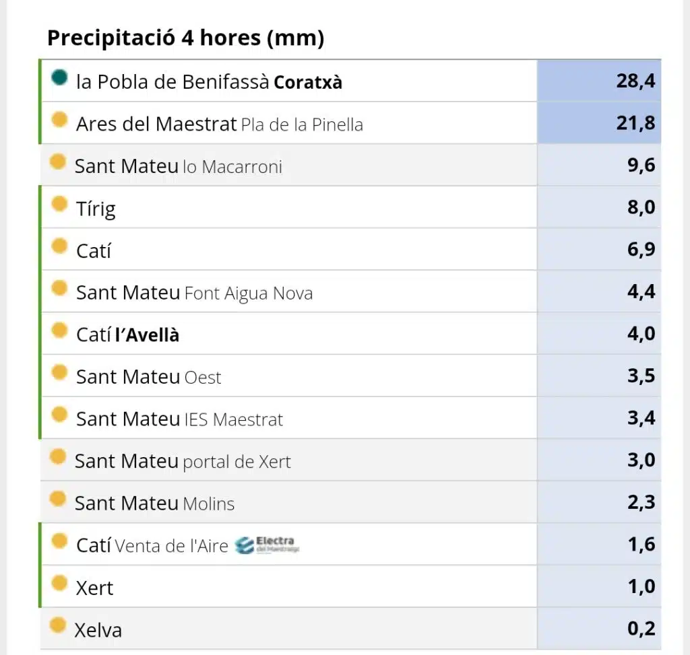Select the Sant Mateu Oest row
This screenshot has height=655, width=690.
click(350, 376)
